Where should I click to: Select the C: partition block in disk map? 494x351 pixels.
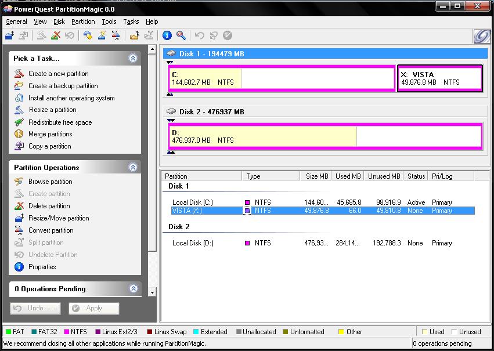pyautogui.click(x=282, y=78)
